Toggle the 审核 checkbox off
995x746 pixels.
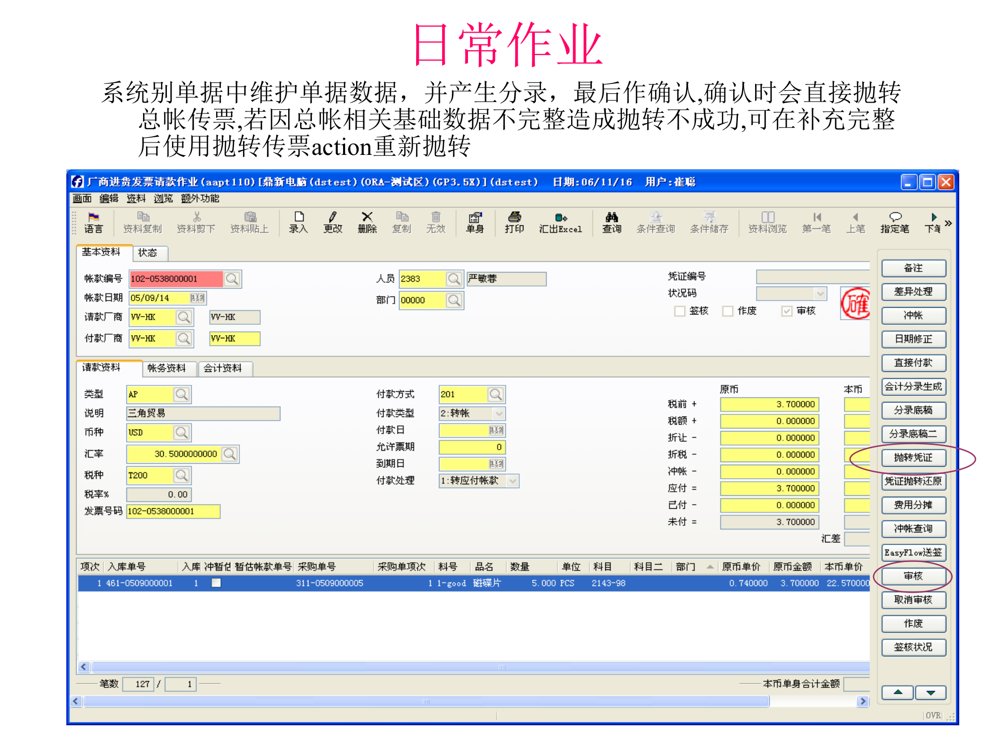(787, 311)
